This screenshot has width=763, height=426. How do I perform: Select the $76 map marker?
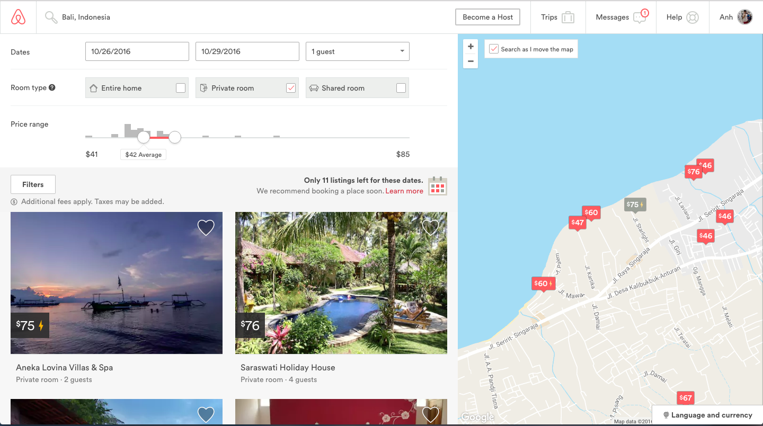point(694,172)
